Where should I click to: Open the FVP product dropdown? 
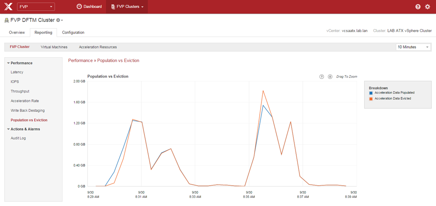[36, 7]
